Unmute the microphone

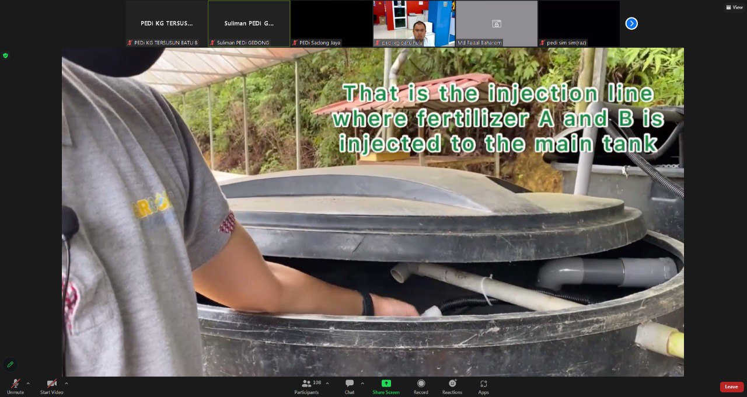click(x=15, y=384)
